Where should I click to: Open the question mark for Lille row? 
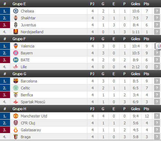click(157, 67)
